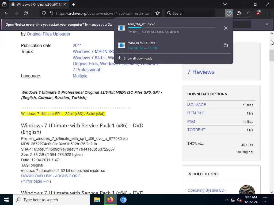The height and width of the screenshot is (205, 274).
Task: Click the Type here to search box
Action: click(51, 200)
